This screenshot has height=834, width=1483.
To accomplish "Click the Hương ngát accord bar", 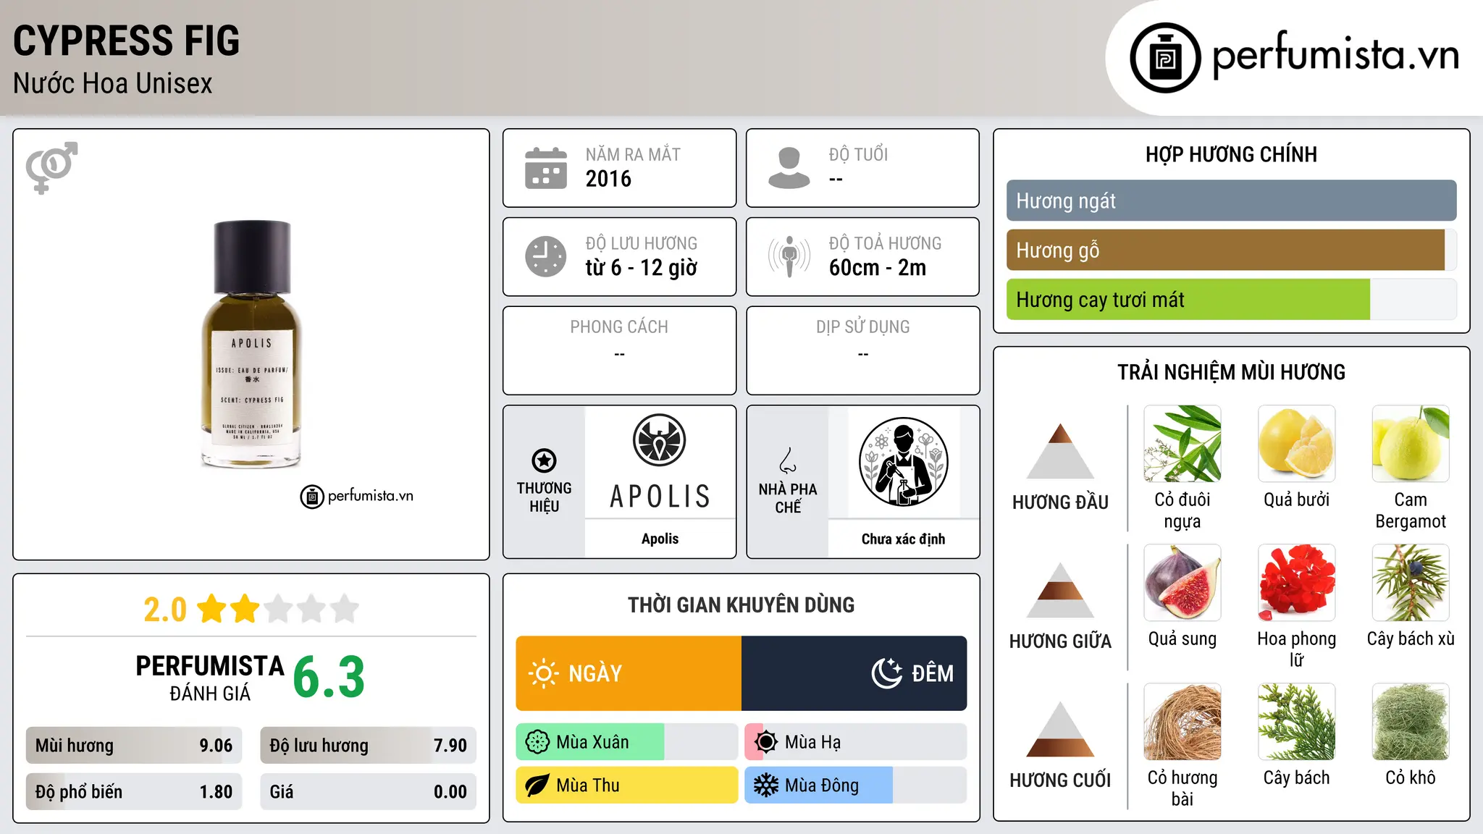I will (x=1231, y=201).
